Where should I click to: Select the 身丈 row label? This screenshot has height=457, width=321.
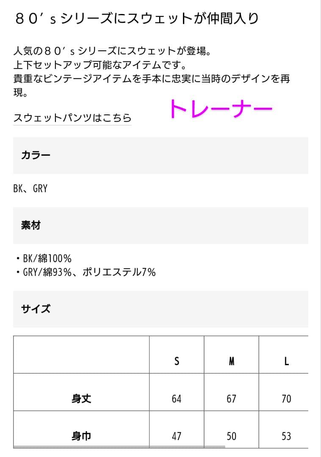81,398
